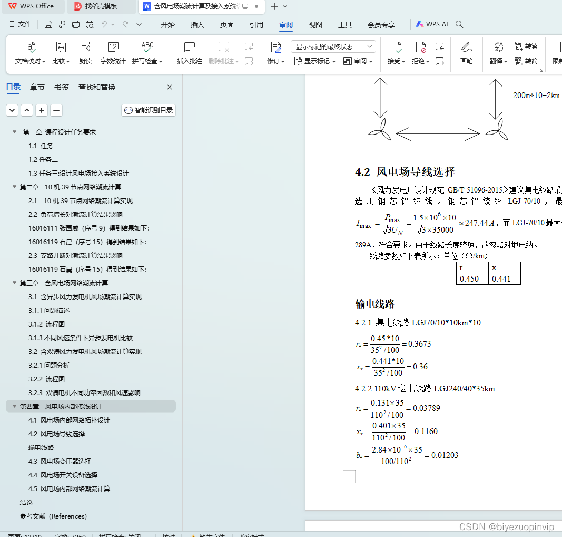Screen dimensions: 562x537
Task: Click 智能识别目录 button
Action: tap(149, 110)
